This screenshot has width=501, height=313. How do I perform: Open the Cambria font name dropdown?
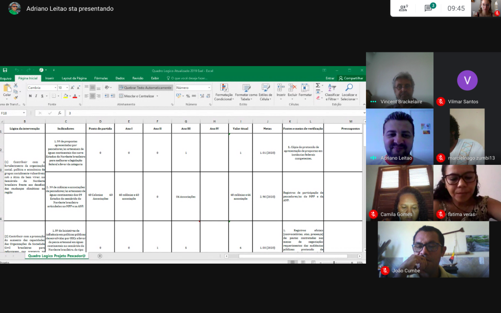coord(55,88)
